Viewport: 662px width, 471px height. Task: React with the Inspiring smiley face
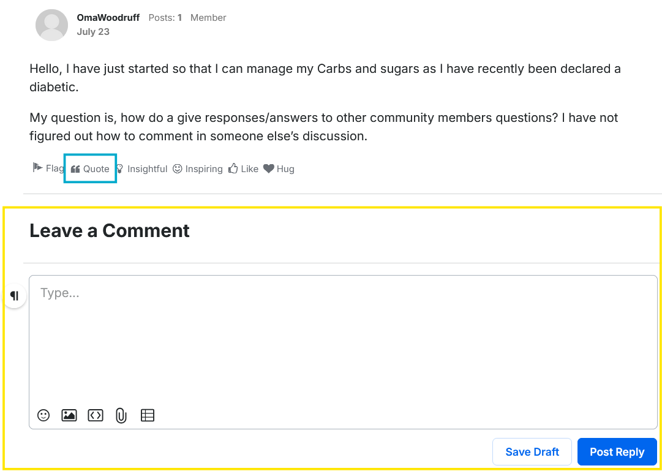198,168
